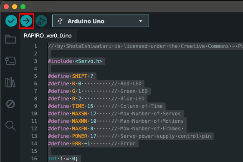Open the Boards Manager sidebar icon
This screenshot has height=162, width=243.
[10, 61]
